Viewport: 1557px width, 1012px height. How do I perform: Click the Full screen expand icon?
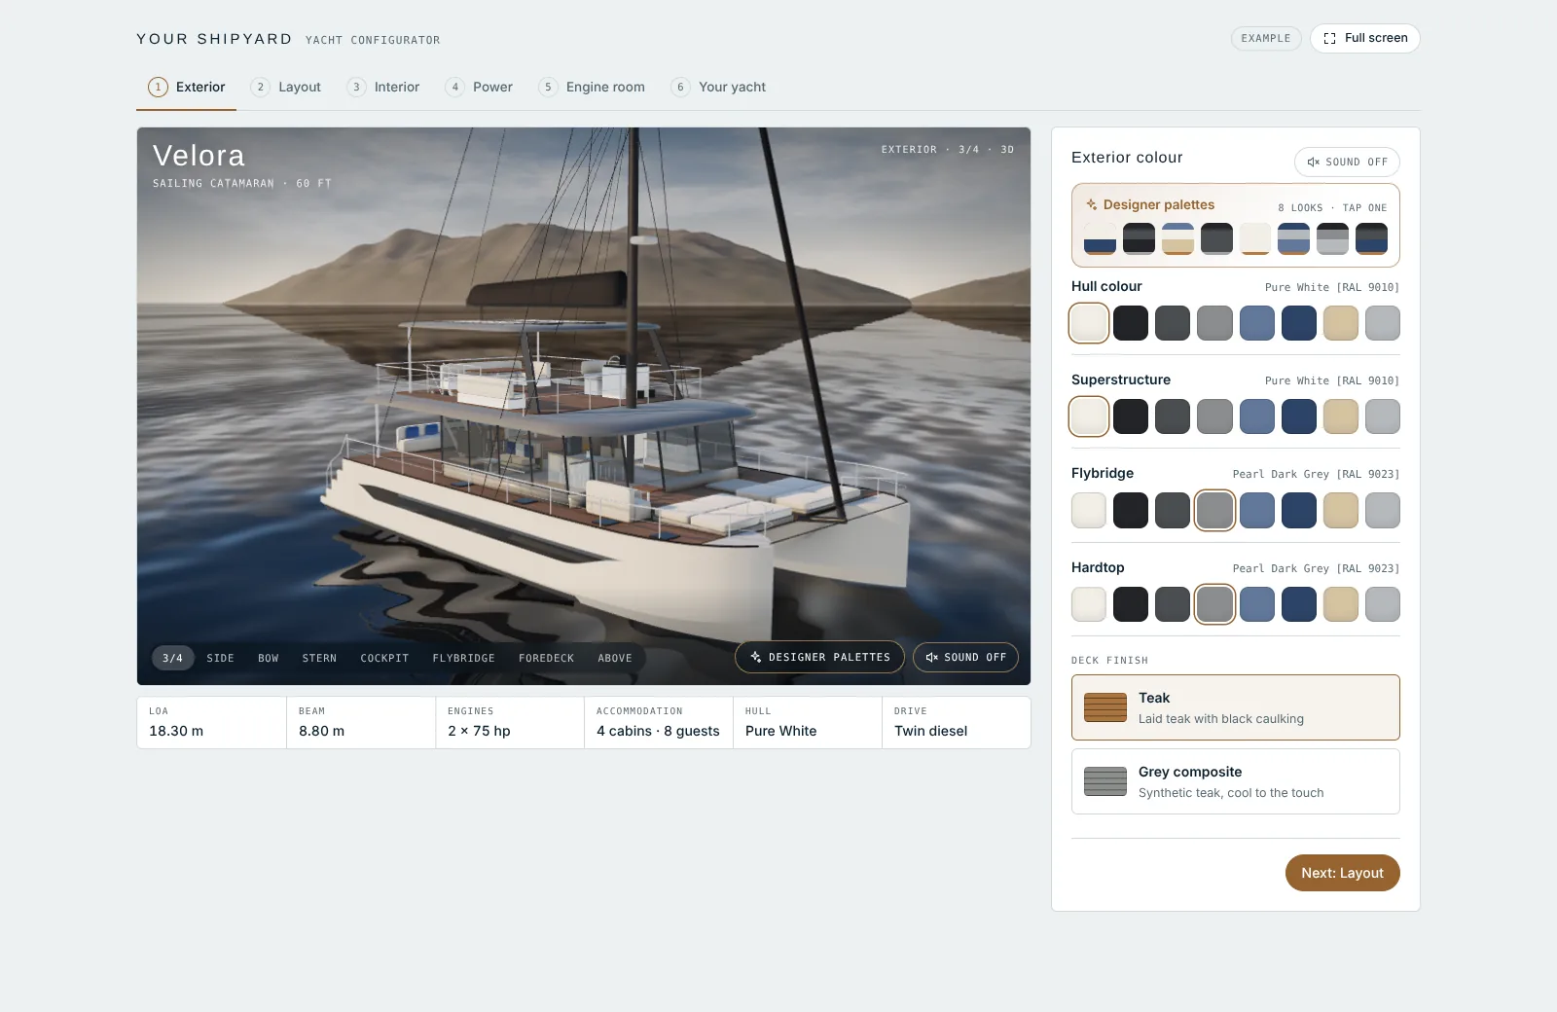(1329, 38)
